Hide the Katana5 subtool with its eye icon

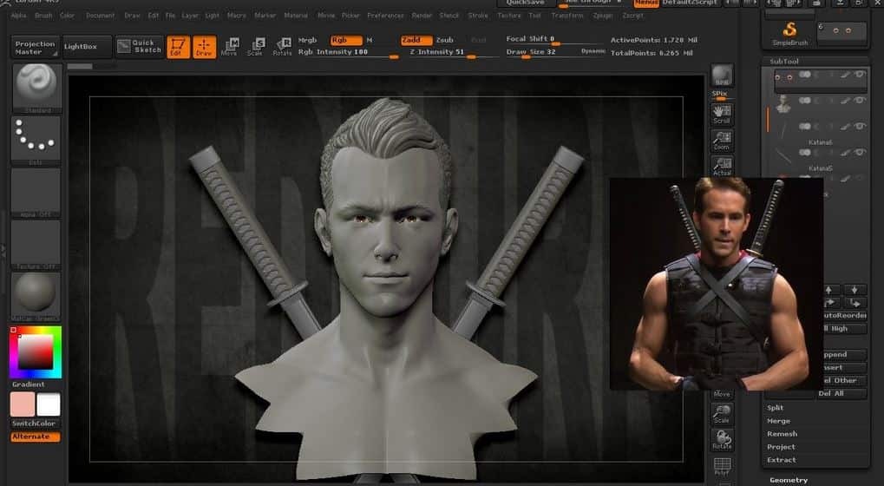pos(859,152)
